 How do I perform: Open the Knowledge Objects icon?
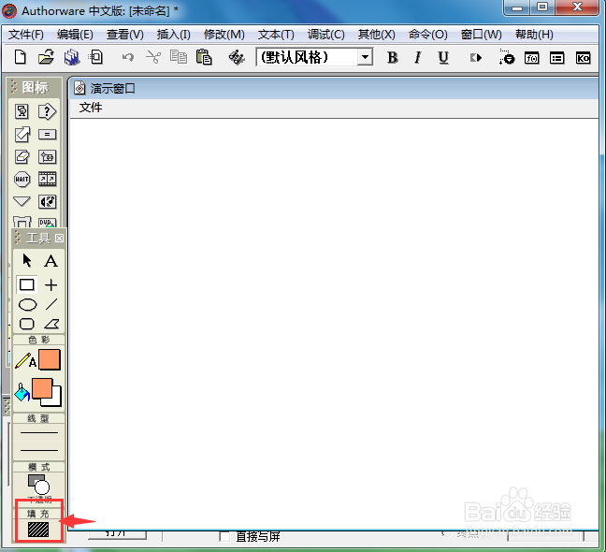click(x=583, y=58)
